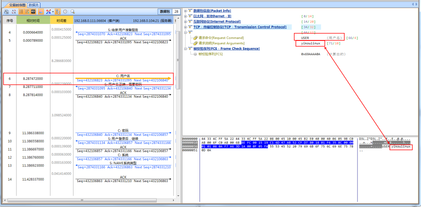Image resolution: width=421 pixels, height=207 pixels.
Task: Click the clock time-format toolbar icon
Action: pos(65,12)
